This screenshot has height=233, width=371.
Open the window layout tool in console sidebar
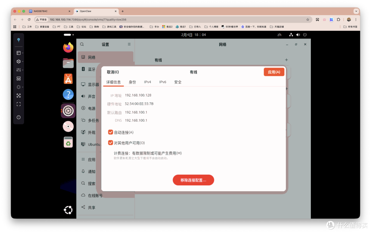click(x=19, y=53)
